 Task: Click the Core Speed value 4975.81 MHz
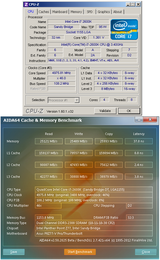click(x=61, y=73)
